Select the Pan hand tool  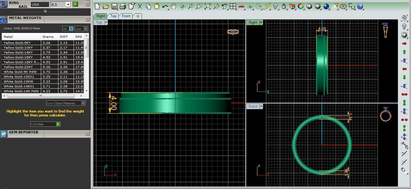pyautogui.click(x=173, y=6)
